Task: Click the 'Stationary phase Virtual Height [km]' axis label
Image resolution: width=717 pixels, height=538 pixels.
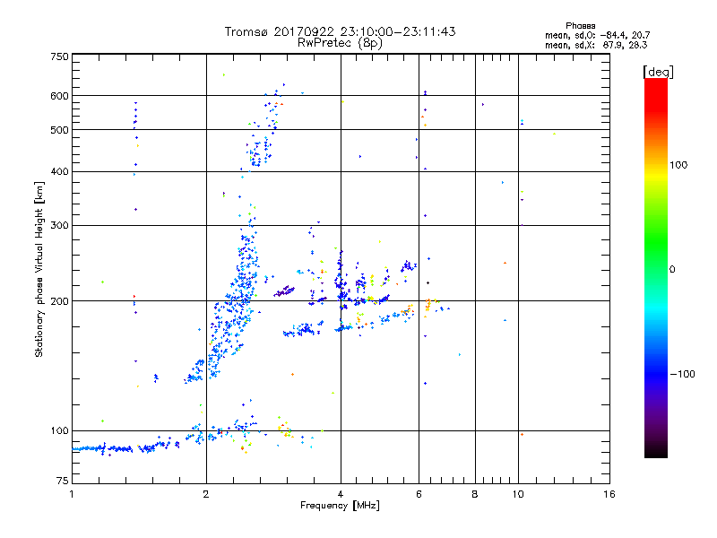Action: click(x=39, y=269)
